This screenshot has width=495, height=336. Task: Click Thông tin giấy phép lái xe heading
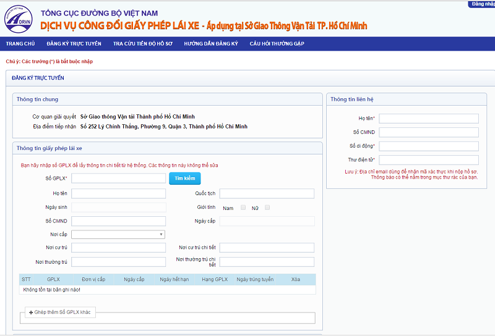pos(49,148)
